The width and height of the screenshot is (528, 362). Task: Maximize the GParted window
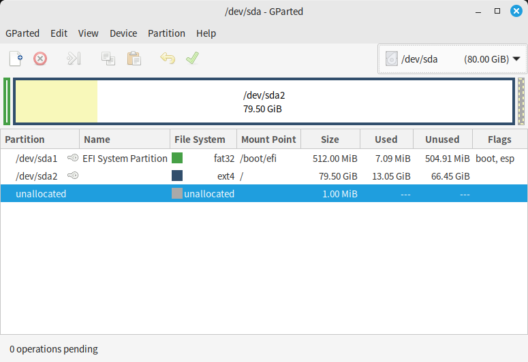[497, 11]
